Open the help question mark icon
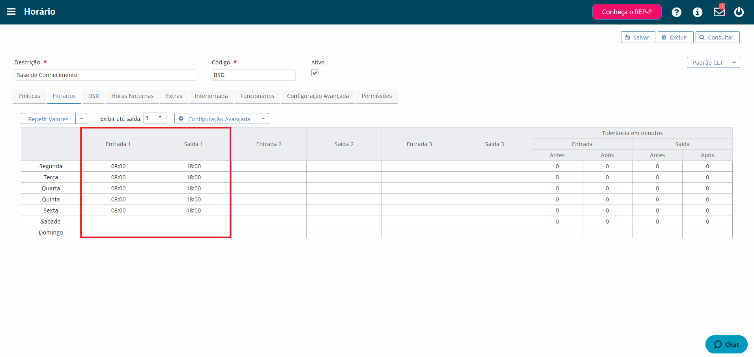Screen dimensions: 754x357 (677, 12)
